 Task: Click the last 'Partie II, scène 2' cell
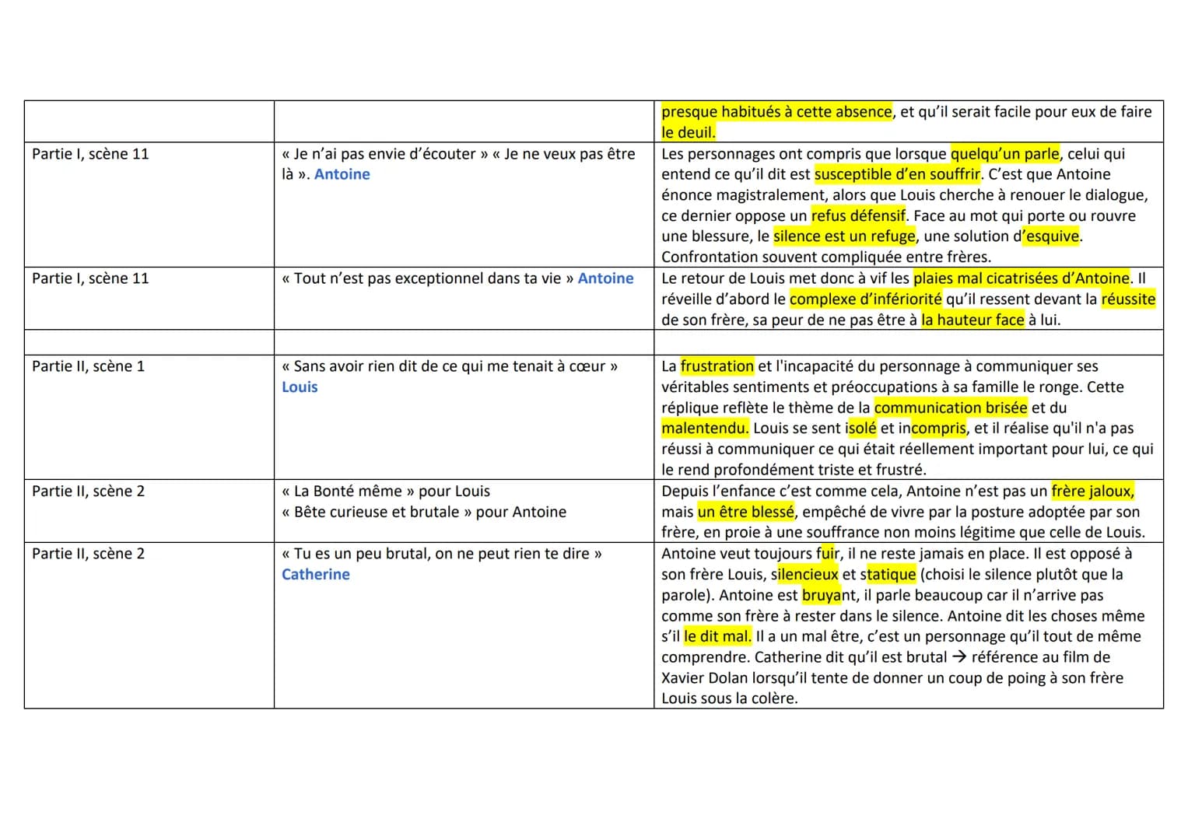tap(149, 625)
